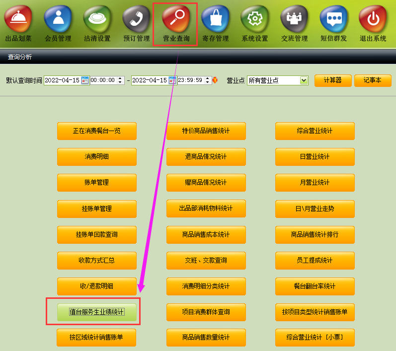
Task: Open 商品销售数量统计
Action: tap(206, 338)
